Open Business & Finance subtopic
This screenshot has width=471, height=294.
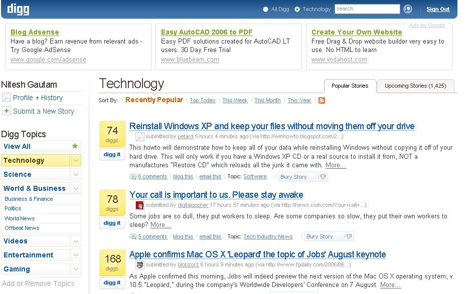29,199
